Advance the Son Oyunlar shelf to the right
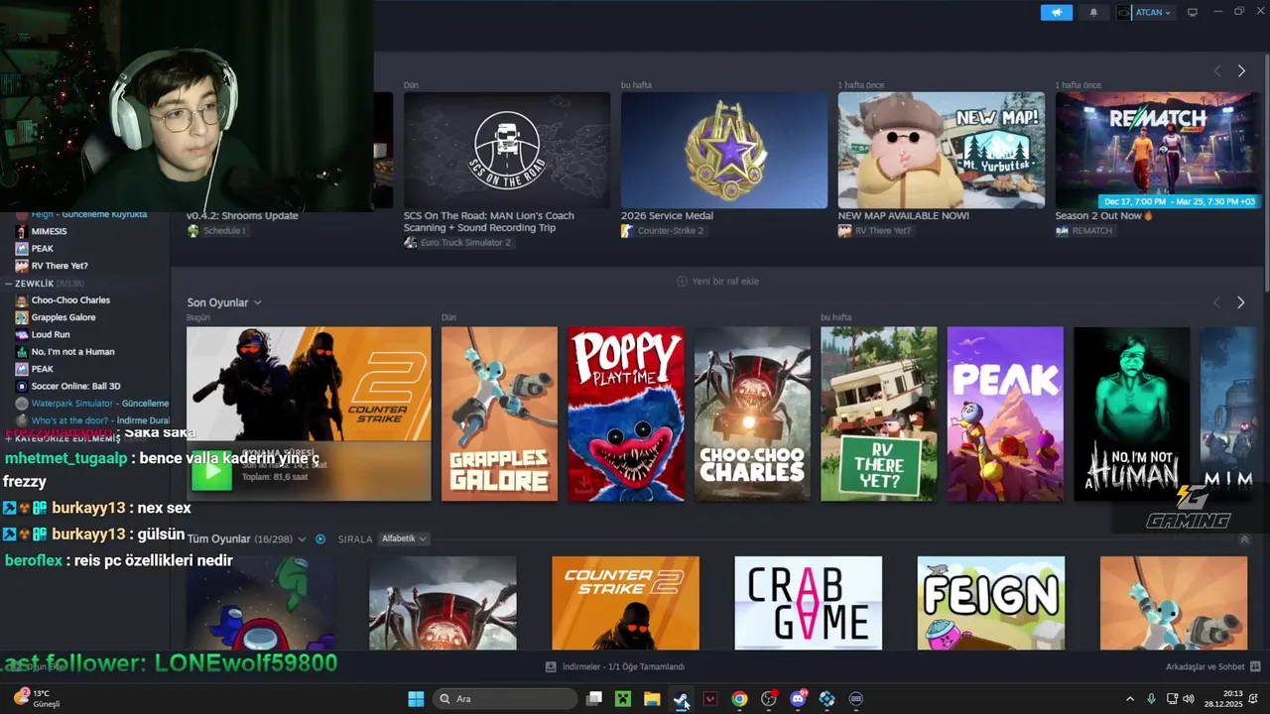Viewport: 1270px width, 714px height. [x=1240, y=302]
